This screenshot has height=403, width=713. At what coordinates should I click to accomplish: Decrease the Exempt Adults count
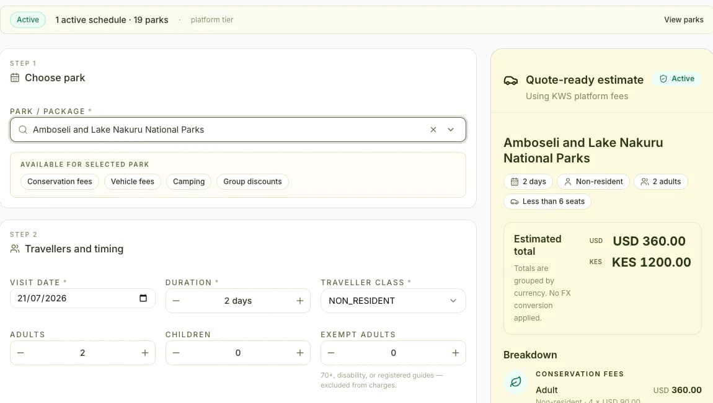point(331,353)
